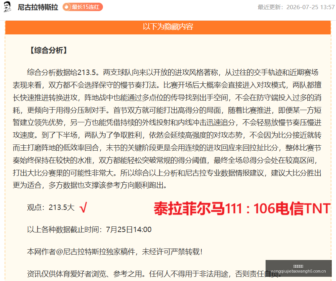Open author name 尼古拉特斯拉
Image resolution: width=336 pixels, height=281 pixels.
point(38,7)
